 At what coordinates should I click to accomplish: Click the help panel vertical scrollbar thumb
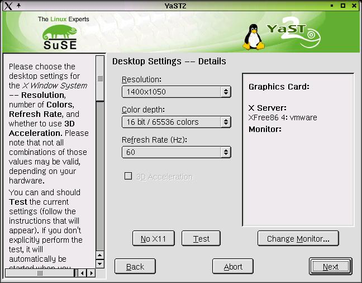click(100, 78)
